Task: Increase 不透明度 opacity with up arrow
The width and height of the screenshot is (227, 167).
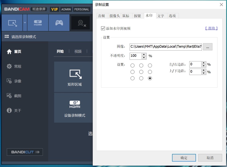Action: [144, 54]
